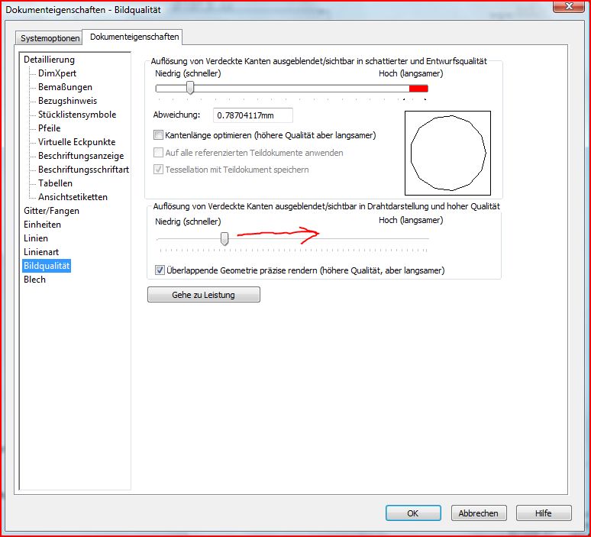The width and height of the screenshot is (591, 537).
Task: Open Linienart settings
Action: [x=41, y=252]
